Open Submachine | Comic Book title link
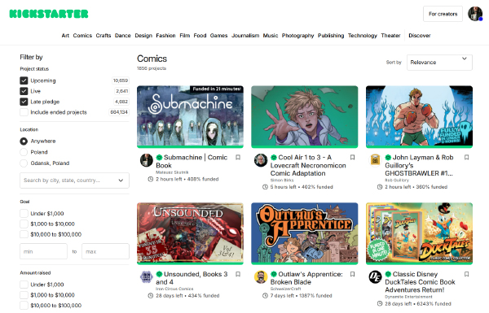 [x=192, y=161]
